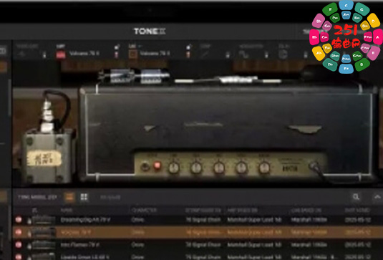Open the compressor block icon
This screenshot has width=383, height=260.
click(205, 54)
